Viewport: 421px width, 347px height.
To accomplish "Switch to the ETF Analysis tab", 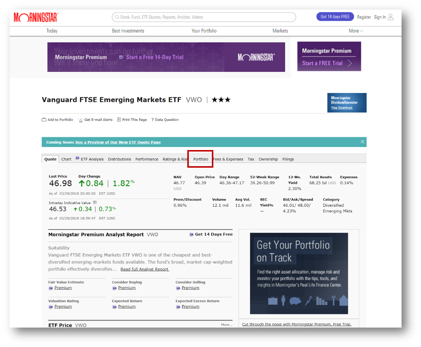I will coord(92,159).
